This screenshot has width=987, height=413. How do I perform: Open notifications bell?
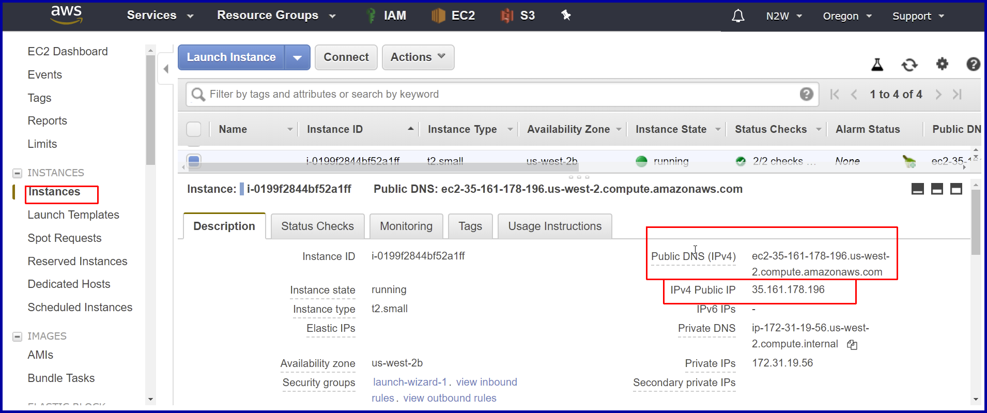[738, 16]
